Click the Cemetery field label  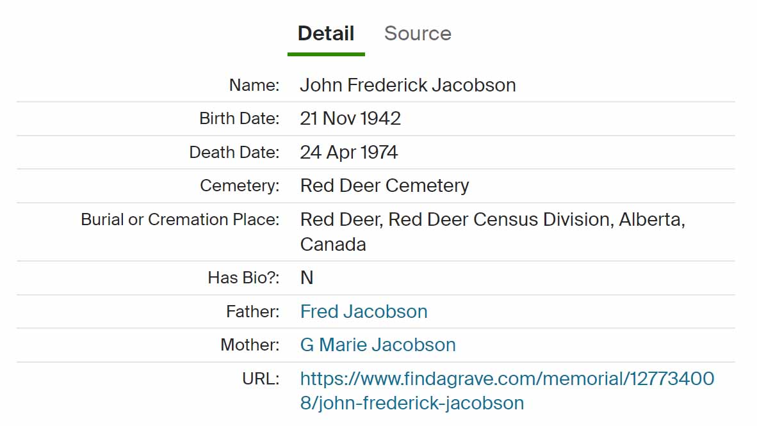click(240, 185)
